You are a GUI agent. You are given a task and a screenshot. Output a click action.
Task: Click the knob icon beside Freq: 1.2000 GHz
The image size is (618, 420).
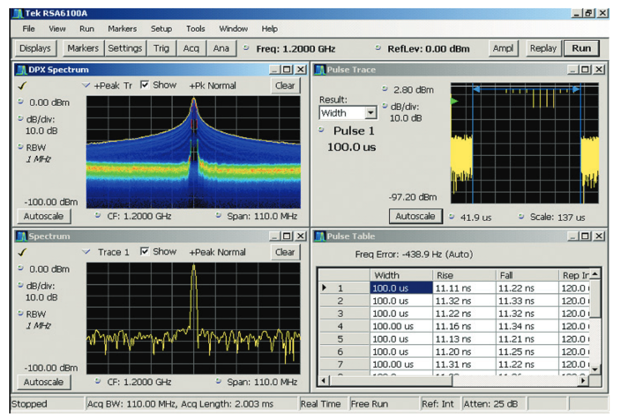pyautogui.click(x=247, y=48)
